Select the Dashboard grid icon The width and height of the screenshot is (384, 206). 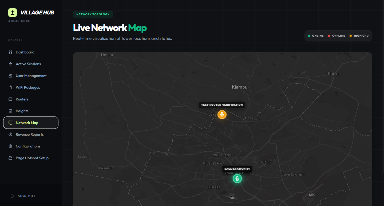pos(10,52)
